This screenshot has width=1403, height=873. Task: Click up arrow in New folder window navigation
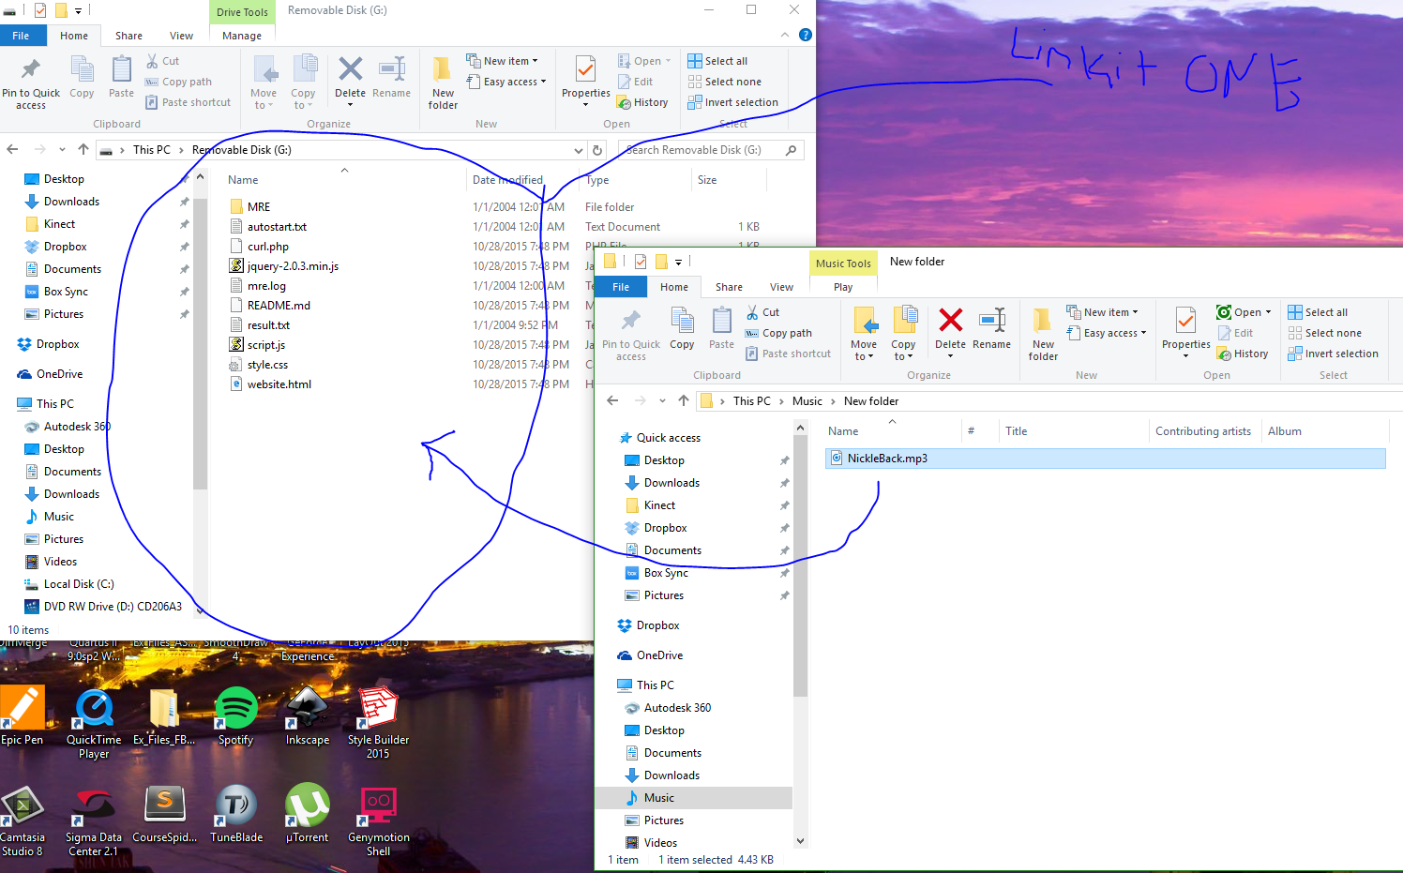684,400
